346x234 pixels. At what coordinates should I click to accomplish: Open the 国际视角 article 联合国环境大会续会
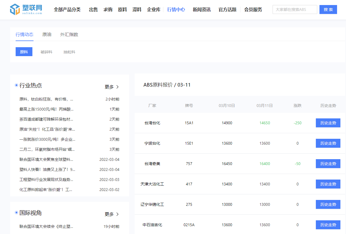click(46, 226)
